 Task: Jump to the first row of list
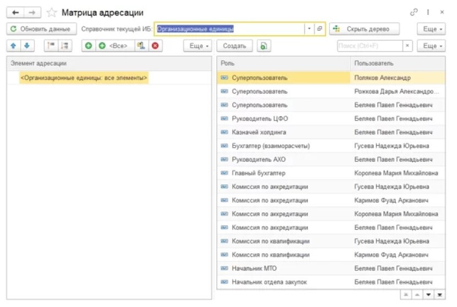coord(406,295)
